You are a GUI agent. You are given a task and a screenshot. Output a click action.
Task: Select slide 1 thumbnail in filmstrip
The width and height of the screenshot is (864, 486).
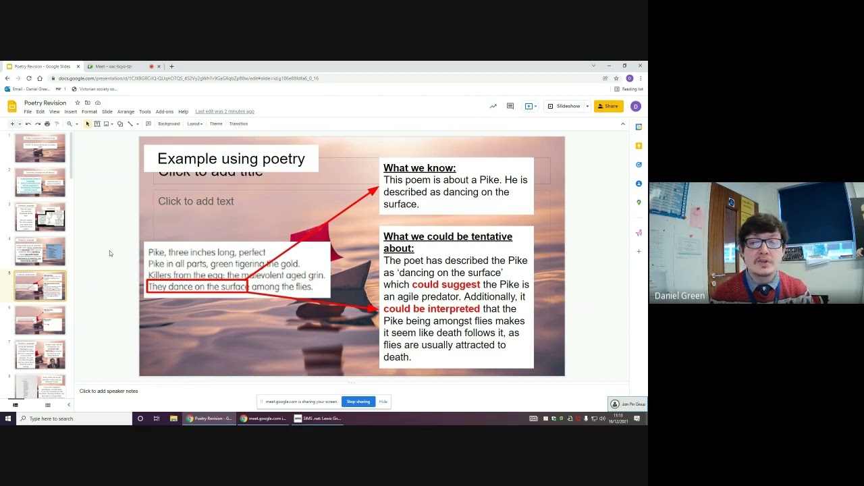[40, 148]
